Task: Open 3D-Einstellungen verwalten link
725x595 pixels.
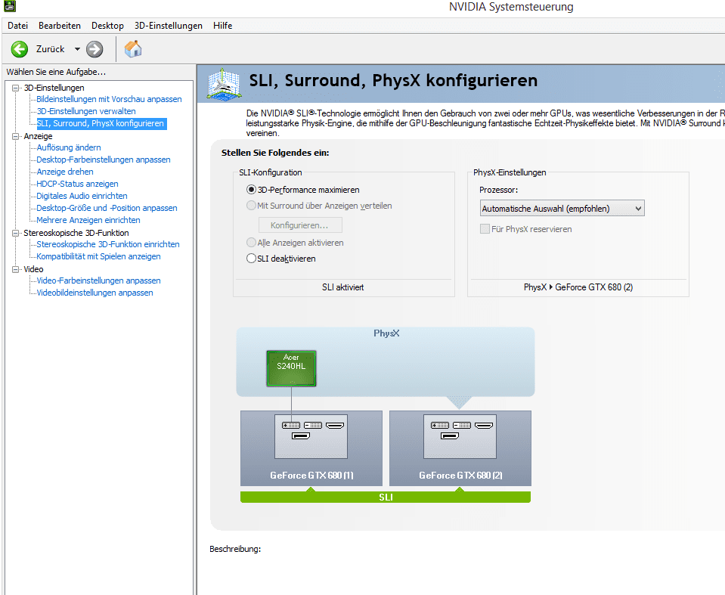Action: click(x=86, y=111)
